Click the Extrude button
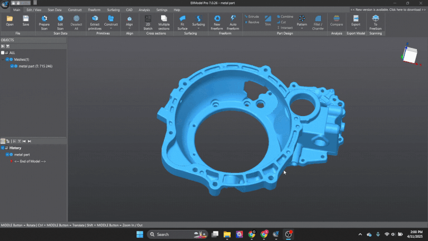The width and height of the screenshot is (428, 241). click(251, 17)
